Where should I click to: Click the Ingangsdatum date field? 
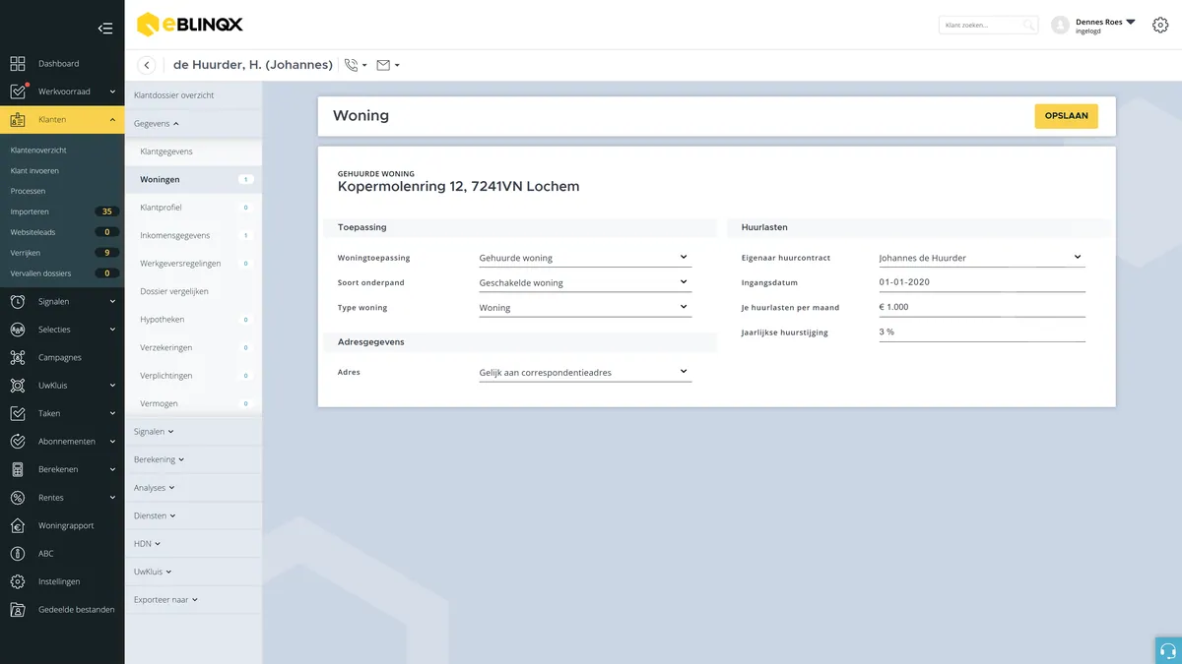point(982,282)
